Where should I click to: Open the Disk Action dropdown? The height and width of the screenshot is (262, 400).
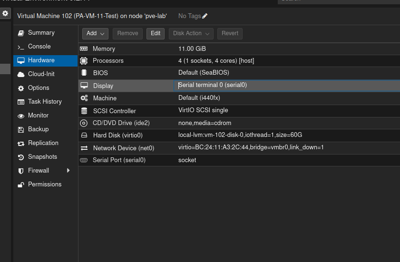[x=191, y=33]
